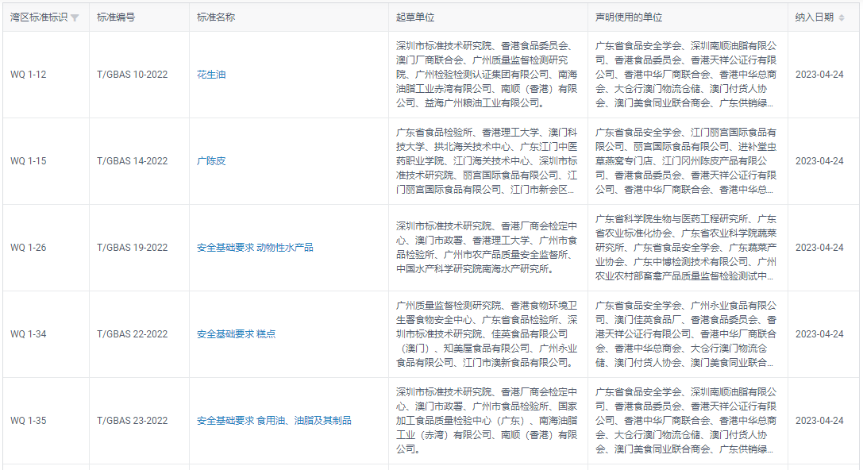This screenshot has width=863, height=470.
Task: Select the T/GBAS 23-2022 cell
Action: click(132, 421)
